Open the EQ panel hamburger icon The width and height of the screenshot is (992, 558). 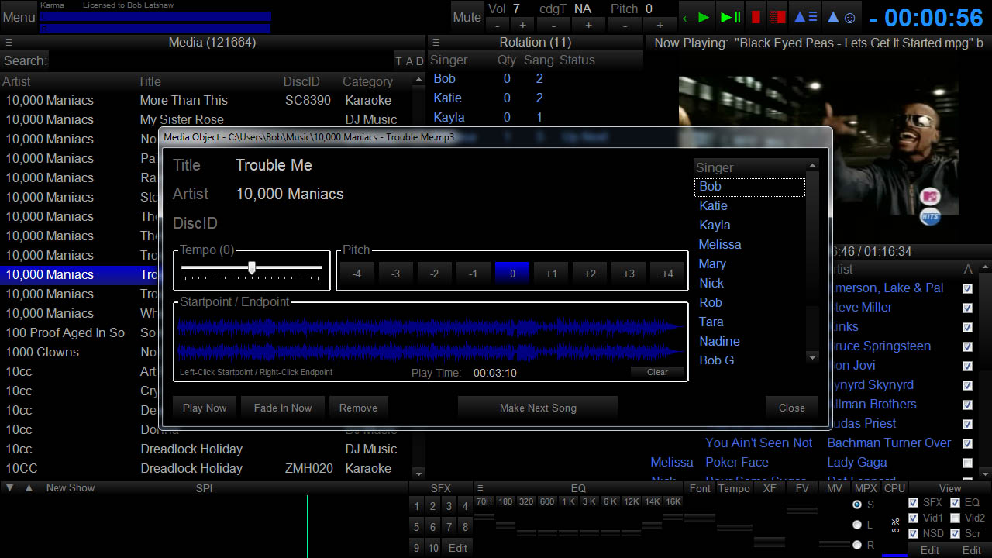click(480, 488)
